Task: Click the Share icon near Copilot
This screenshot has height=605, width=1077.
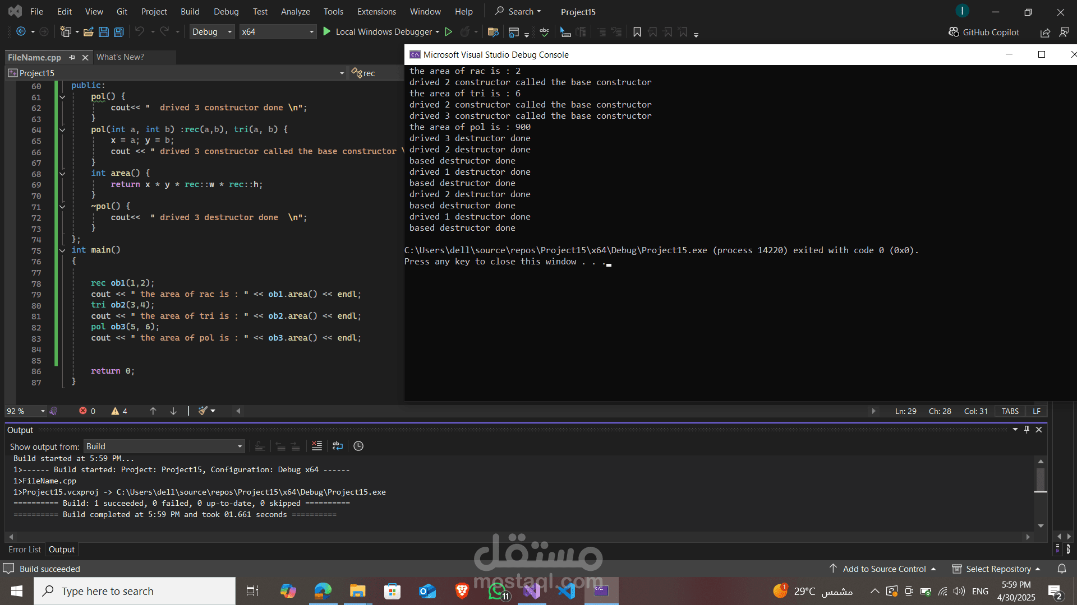Action: 1045,32
